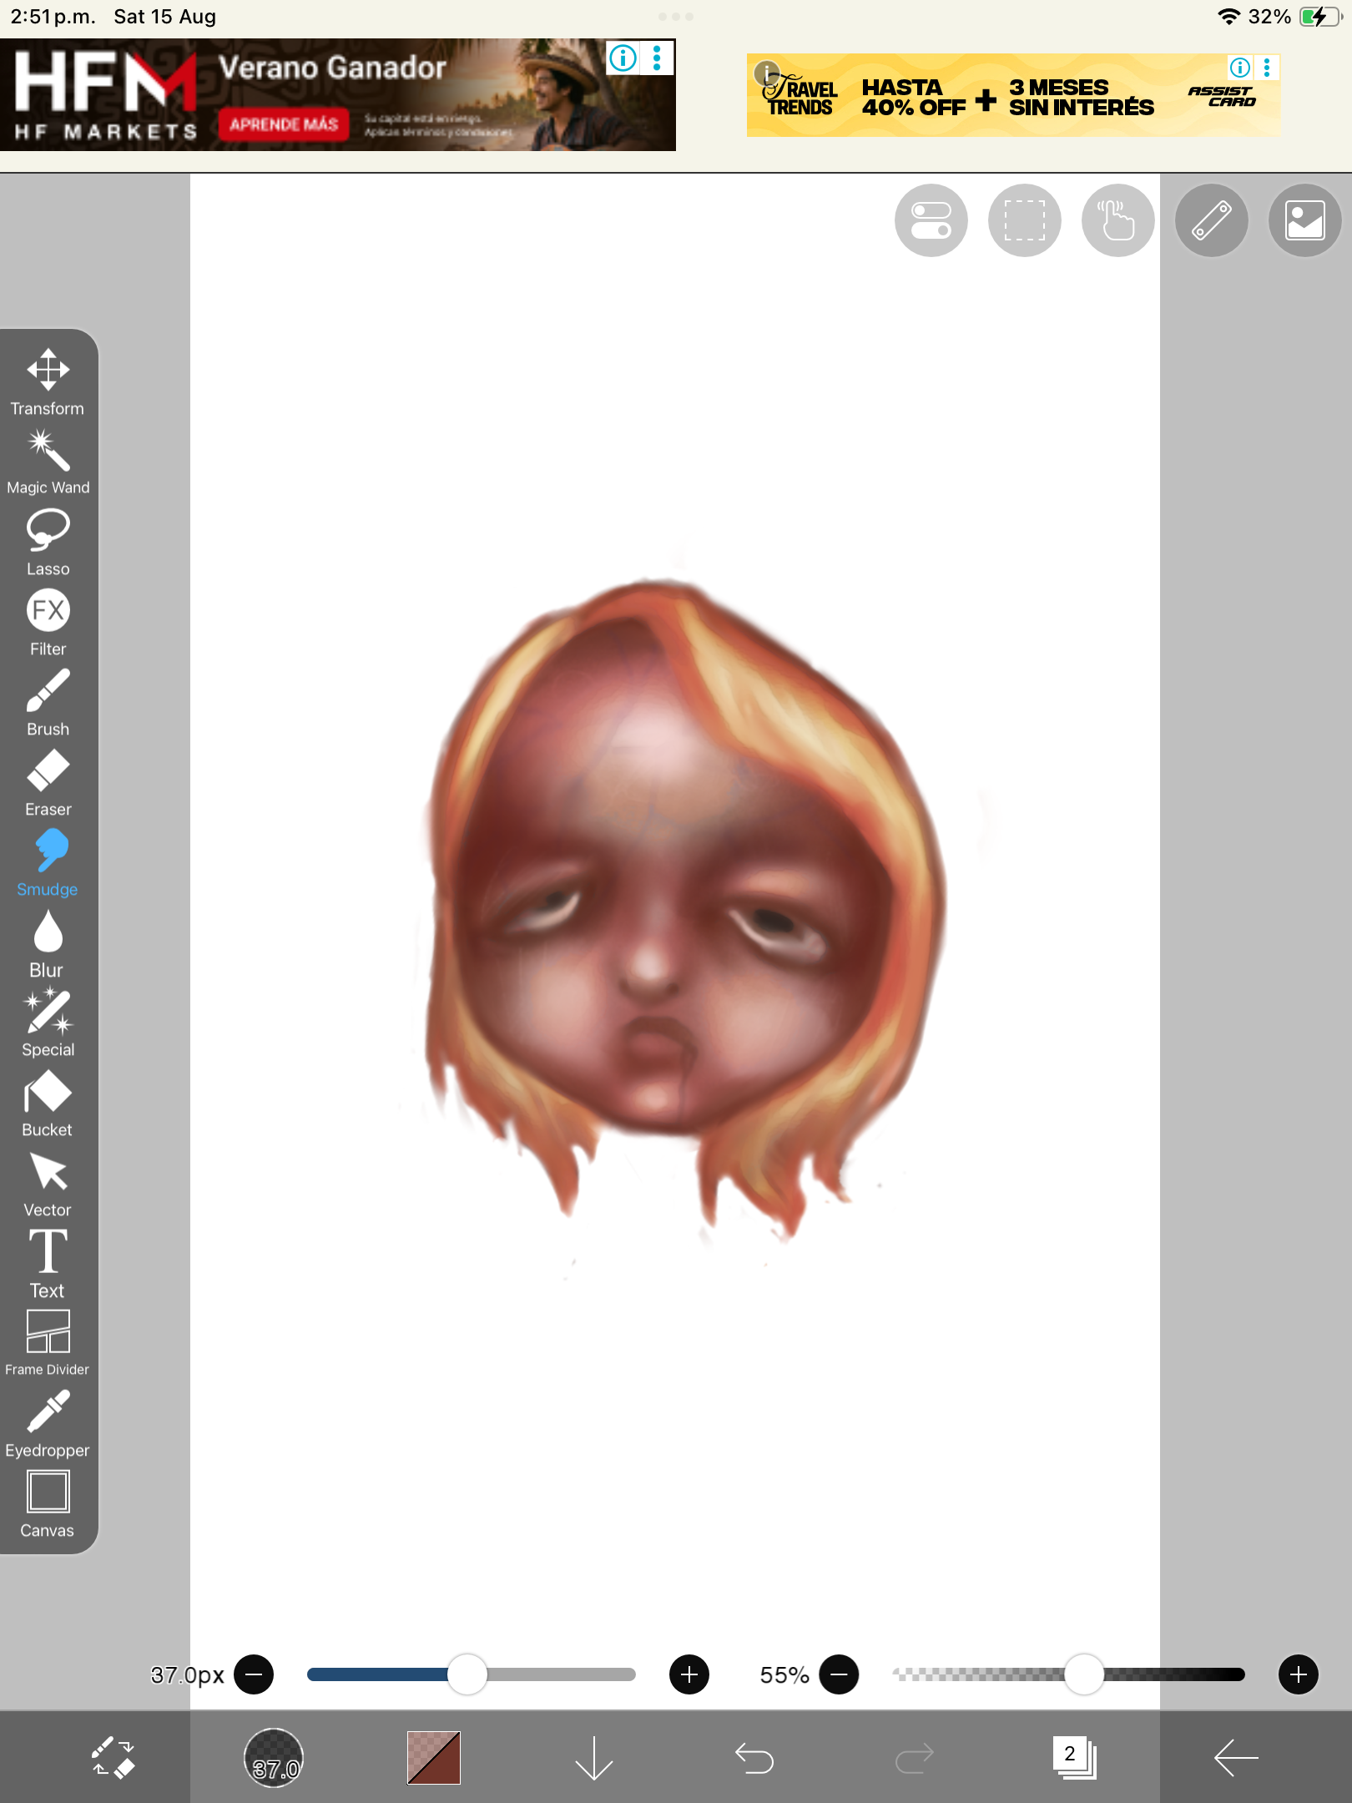Select the Eraser tool
This screenshot has width=1352, height=1803.
click(x=48, y=783)
